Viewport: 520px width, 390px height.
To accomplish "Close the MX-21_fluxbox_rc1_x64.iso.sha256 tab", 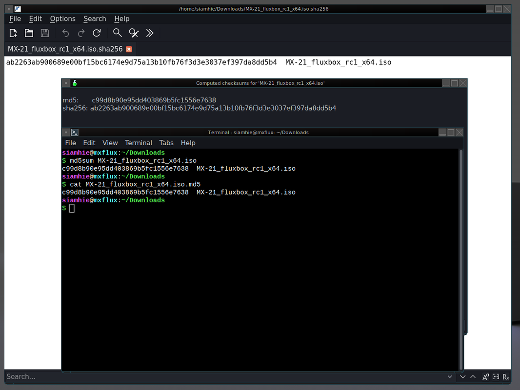I will tap(129, 49).
